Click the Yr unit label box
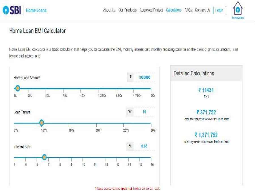This screenshot has width=255, height=191. (x=130, y=111)
